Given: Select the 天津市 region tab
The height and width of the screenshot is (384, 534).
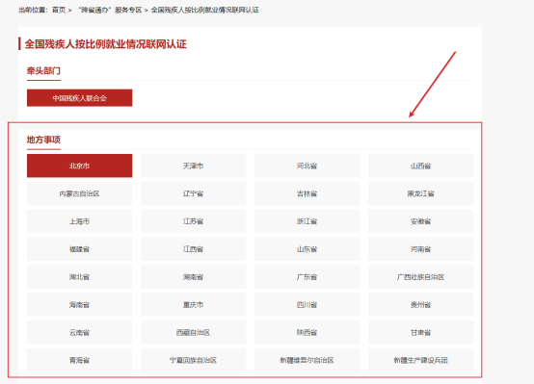Looking at the screenshot, I should tap(193, 166).
